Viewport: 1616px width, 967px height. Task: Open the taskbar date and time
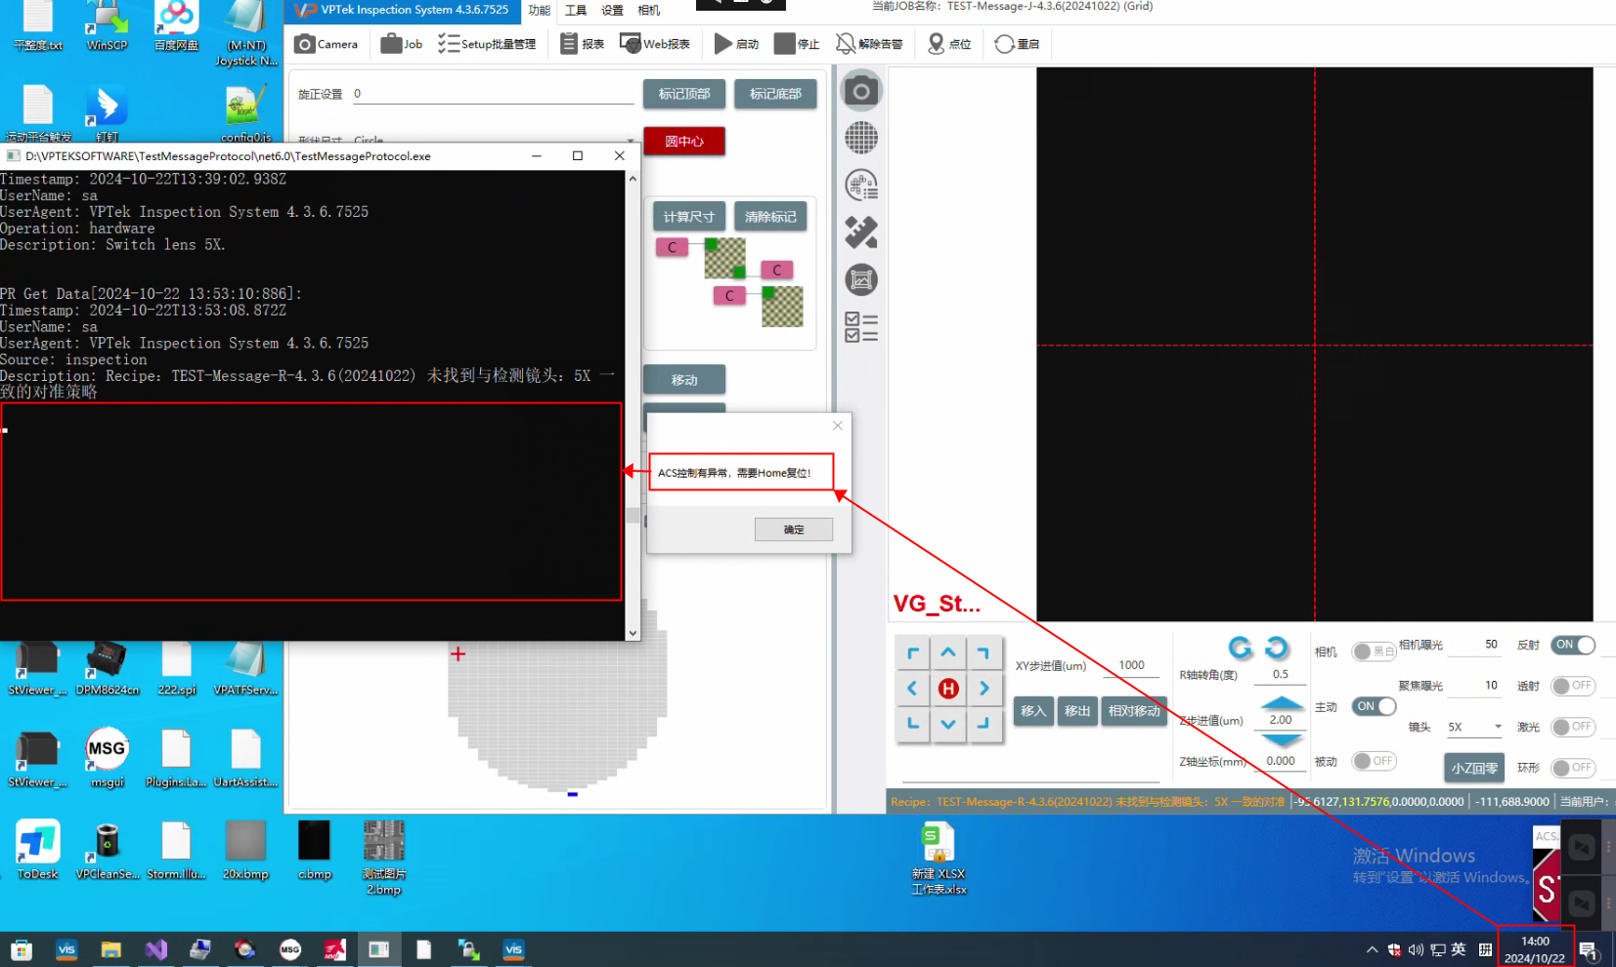pyautogui.click(x=1535, y=949)
